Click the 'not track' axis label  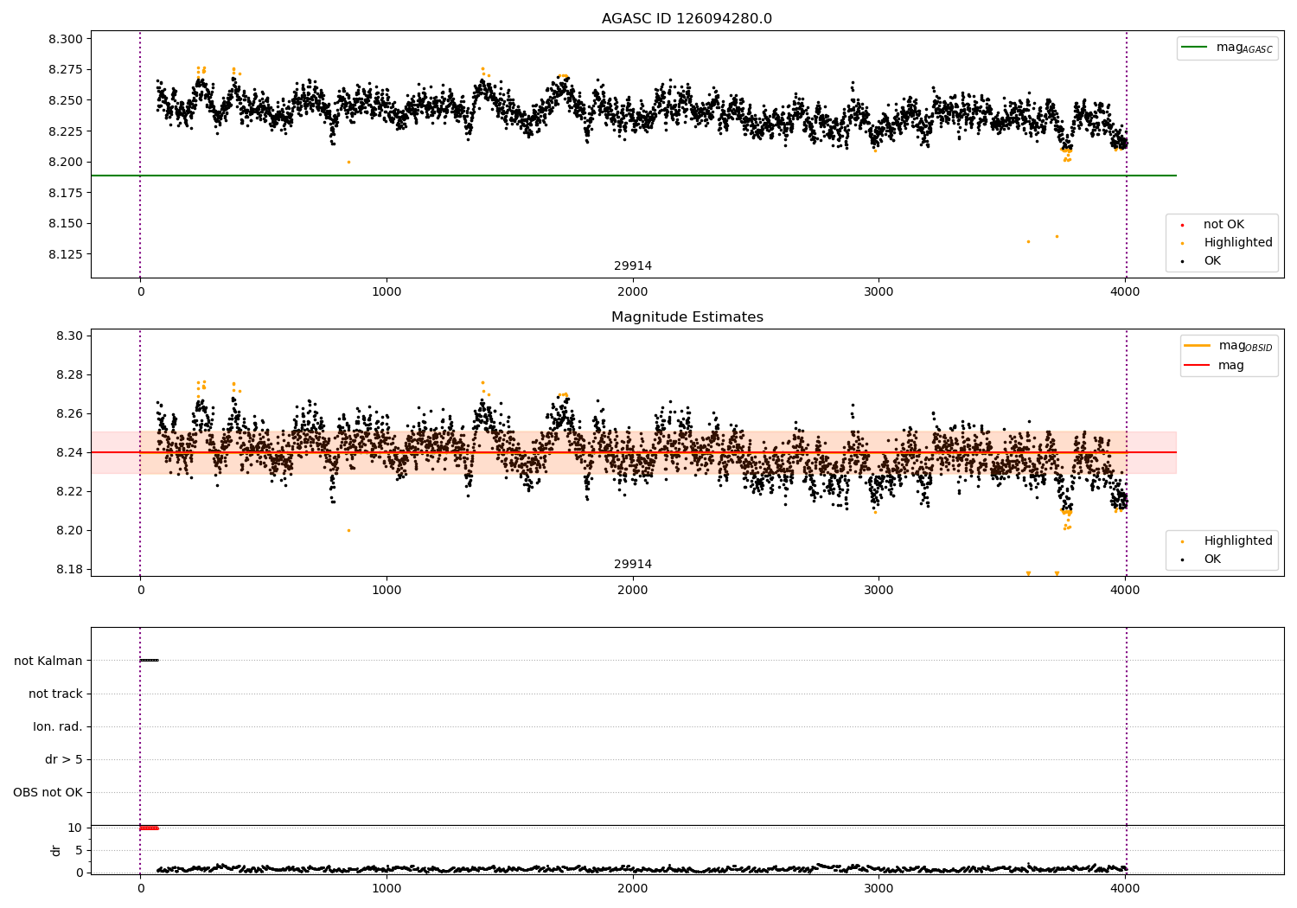pos(55,694)
